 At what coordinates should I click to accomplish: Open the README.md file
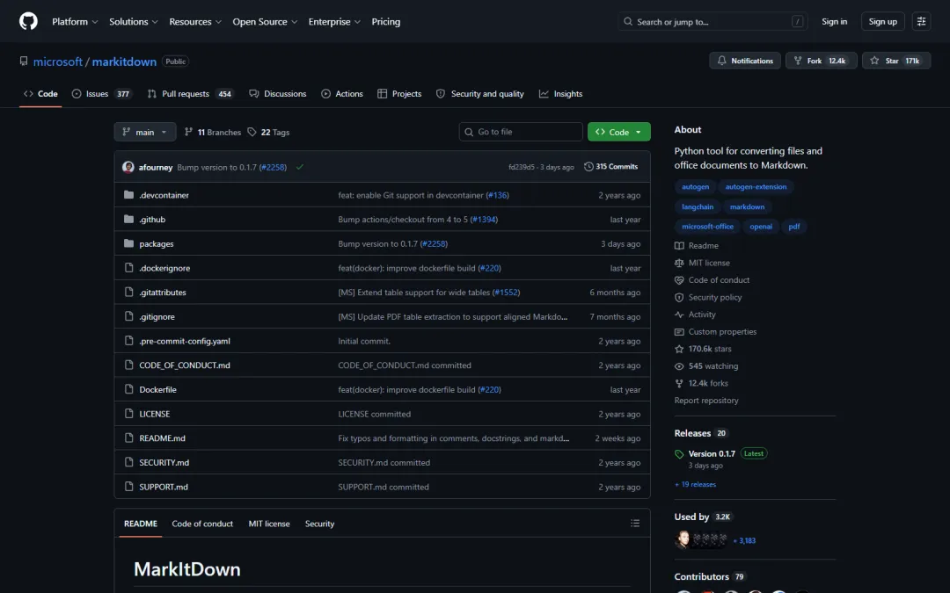(x=163, y=438)
